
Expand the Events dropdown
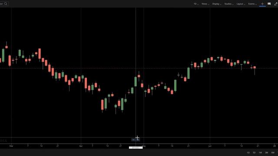pos(252,4)
